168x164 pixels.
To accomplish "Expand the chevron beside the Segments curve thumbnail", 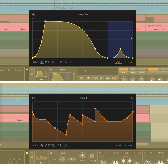I will tap(47, 74).
